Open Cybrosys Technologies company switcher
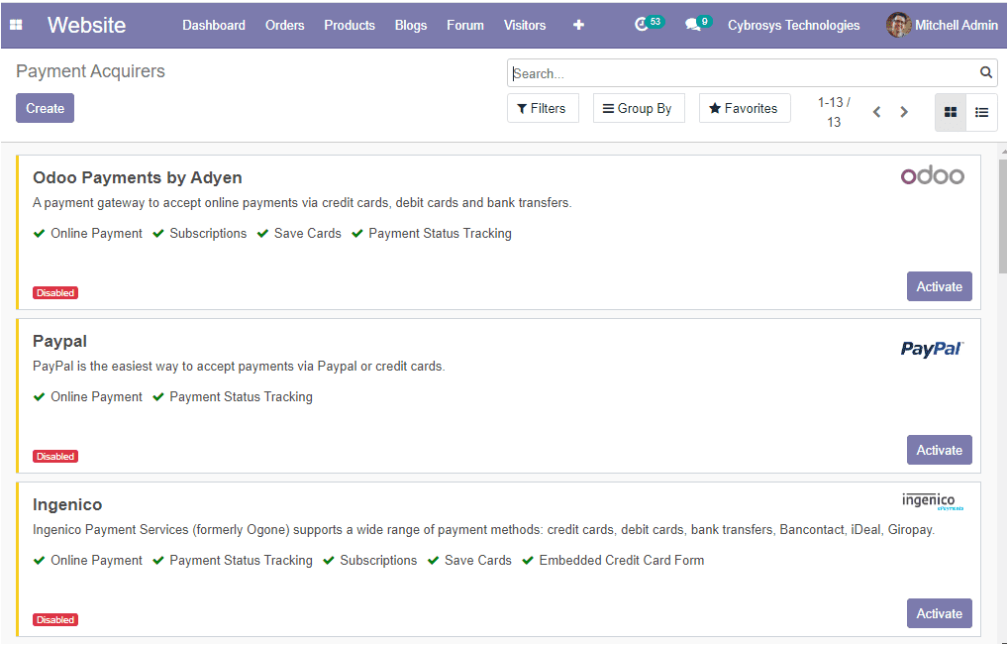The width and height of the screenshot is (1008, 645). (793, 25)
